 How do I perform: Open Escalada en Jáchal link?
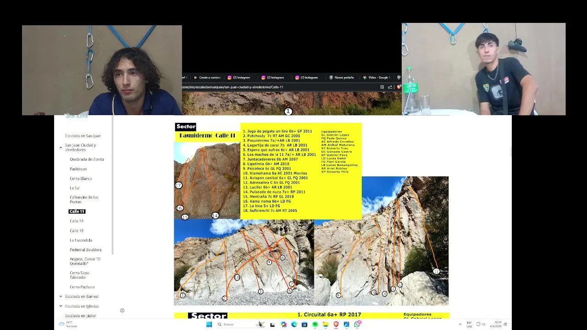[x=80, y=316]
